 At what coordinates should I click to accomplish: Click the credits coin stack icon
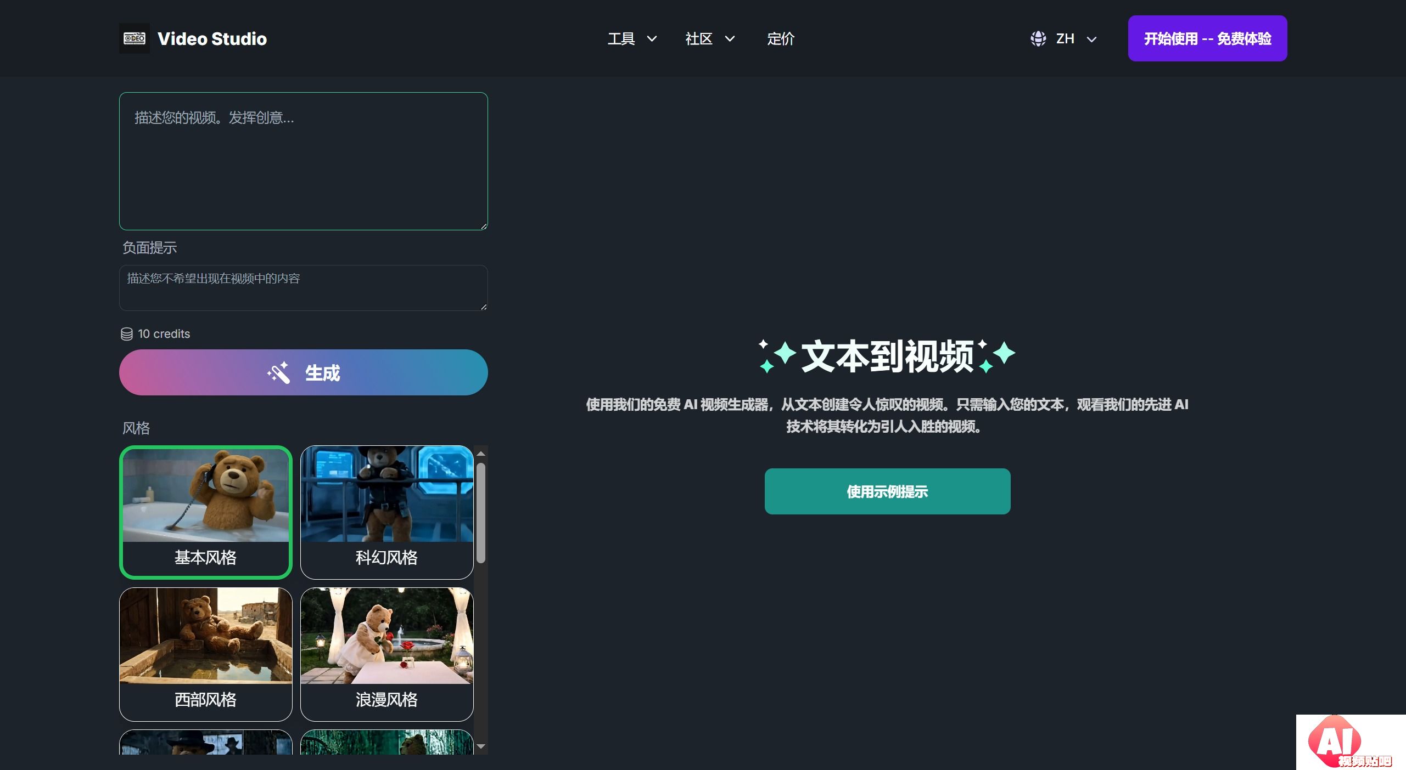pos(127,334)
